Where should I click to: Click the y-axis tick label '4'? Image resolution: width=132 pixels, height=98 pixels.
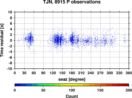point(11,29)
